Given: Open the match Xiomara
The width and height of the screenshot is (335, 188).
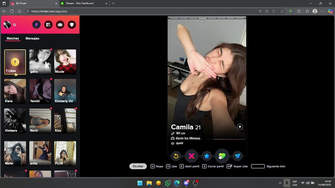Looking at the screenshot, I should coord(15,121).
